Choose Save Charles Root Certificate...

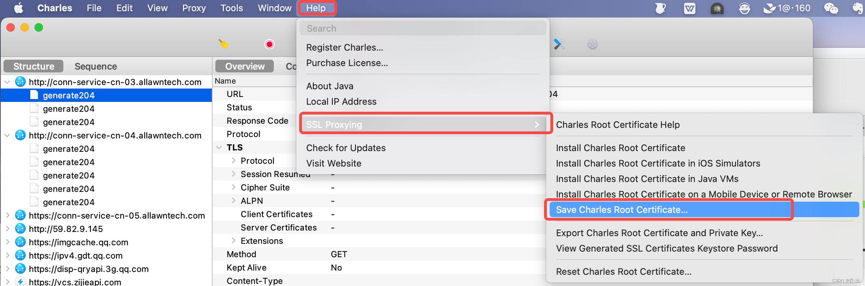[x=704, y=210]
